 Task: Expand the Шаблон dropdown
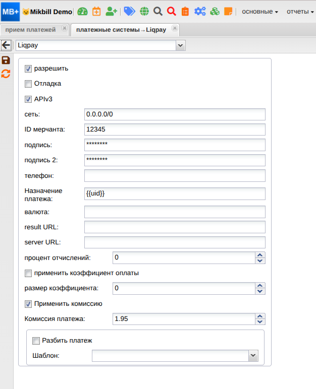click(253, 356)
